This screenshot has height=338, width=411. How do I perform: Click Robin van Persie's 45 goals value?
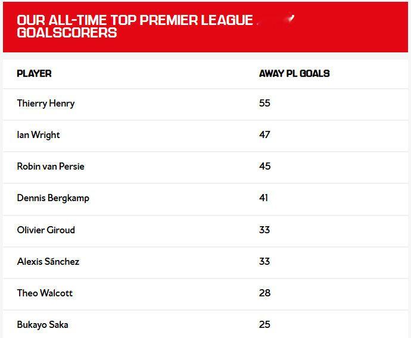coord(264,166)
